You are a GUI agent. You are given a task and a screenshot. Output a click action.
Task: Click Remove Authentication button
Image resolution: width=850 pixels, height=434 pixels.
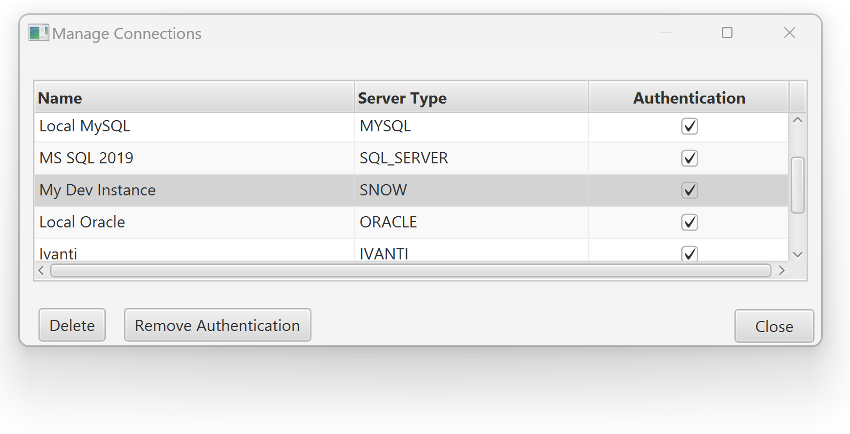click(217, 325)
